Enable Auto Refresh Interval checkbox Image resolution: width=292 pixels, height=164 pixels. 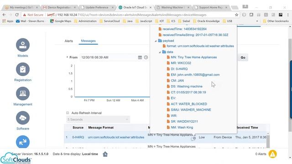(68, 113)
